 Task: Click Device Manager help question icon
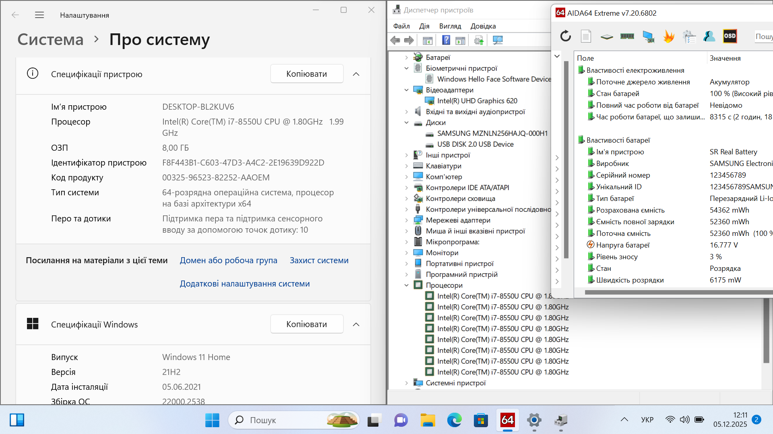[446, 40]
